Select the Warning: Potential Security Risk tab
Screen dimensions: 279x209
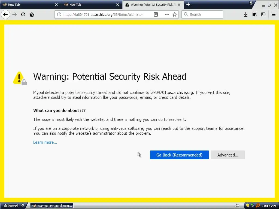pos(153,5)
